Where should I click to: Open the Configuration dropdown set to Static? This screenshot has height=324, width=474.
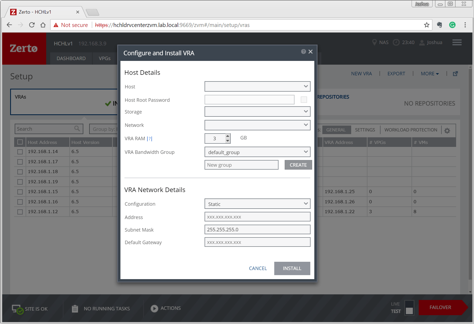[x=257, y=204]
